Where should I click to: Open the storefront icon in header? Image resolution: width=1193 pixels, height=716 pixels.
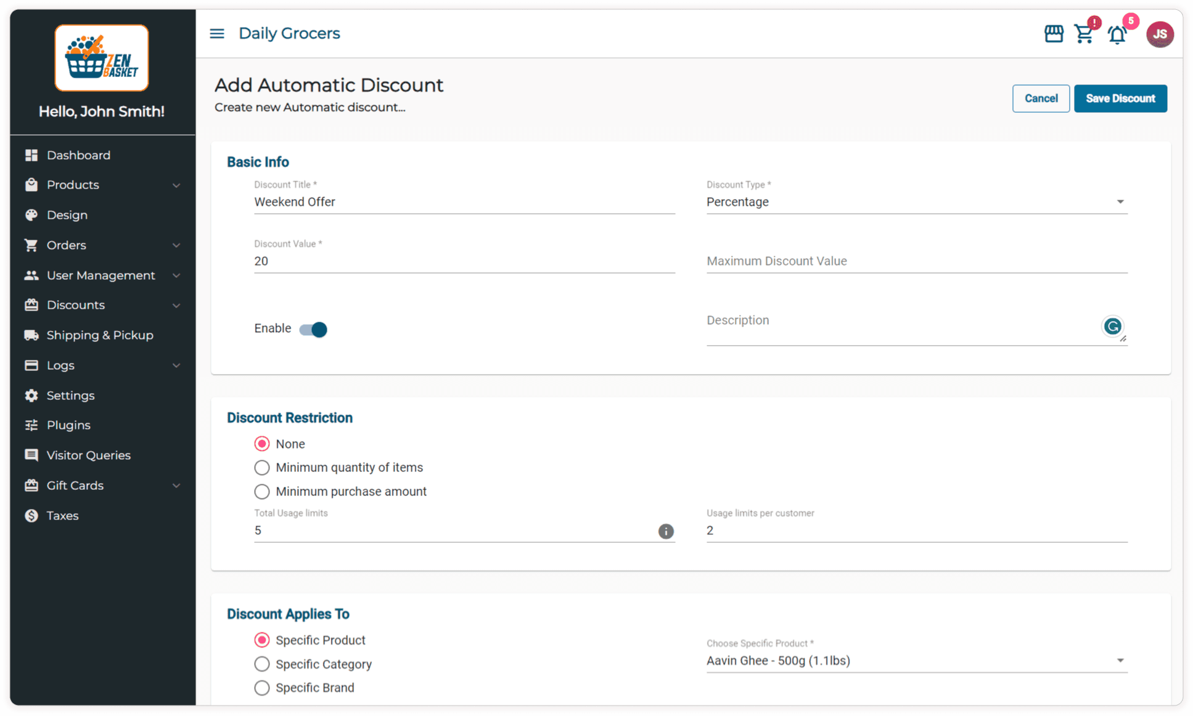(x=1053, y=34)
